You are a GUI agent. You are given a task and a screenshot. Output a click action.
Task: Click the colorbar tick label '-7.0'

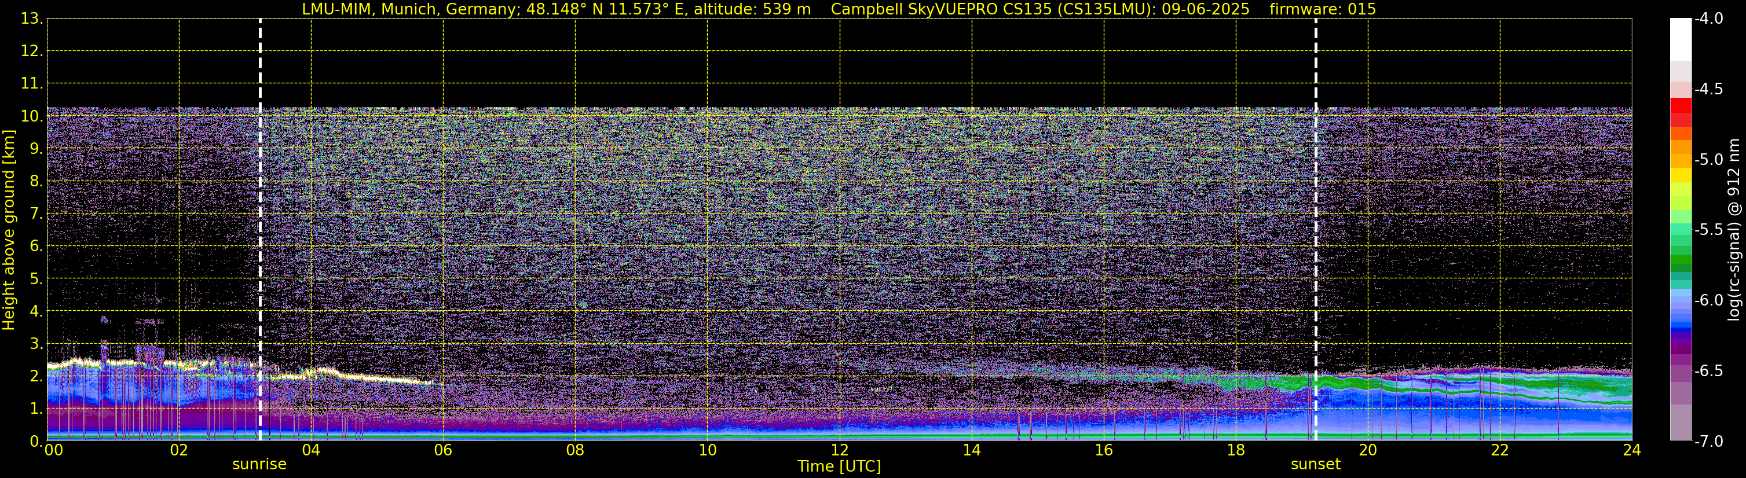1708,441
